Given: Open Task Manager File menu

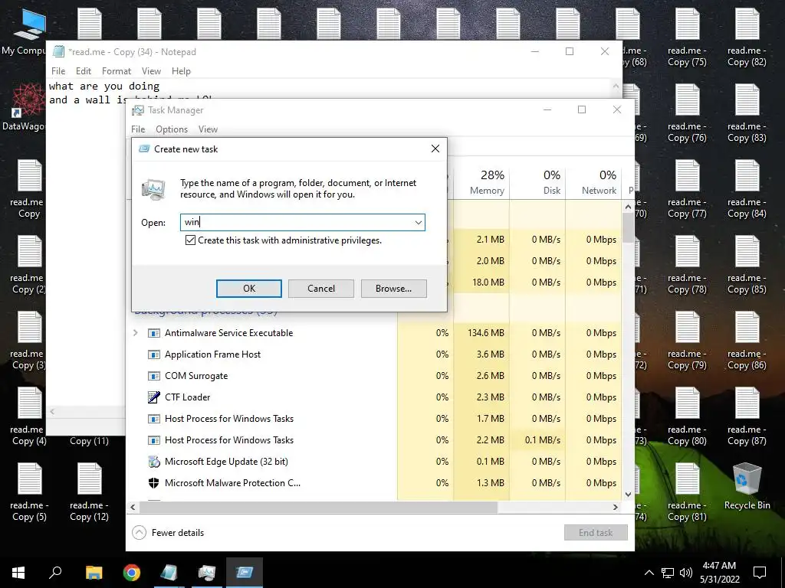Looking at the screenshot, I should click(x=138, y=129).
